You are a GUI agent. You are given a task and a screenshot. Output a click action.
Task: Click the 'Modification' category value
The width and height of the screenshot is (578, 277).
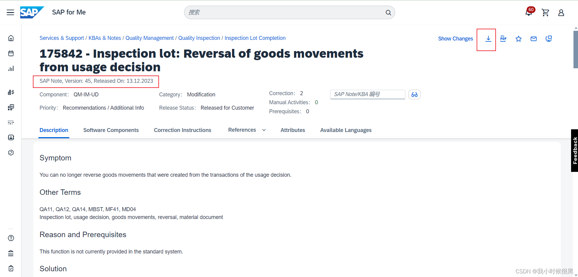(x=201, y=95)
